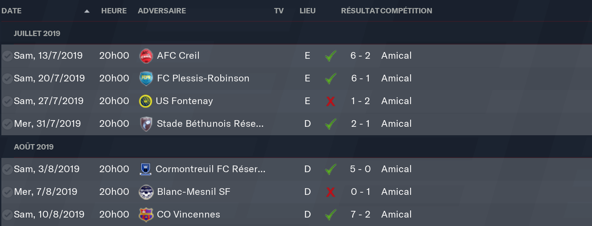Click the green win tick for AFC Creil
Viewport: 592px width, 226px height.
pyautogui.click(x=330, y=56)
